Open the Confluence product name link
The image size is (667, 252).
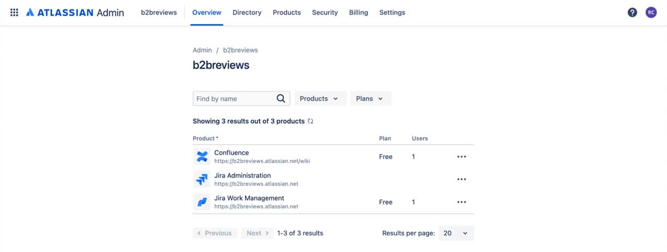(232, 152)
